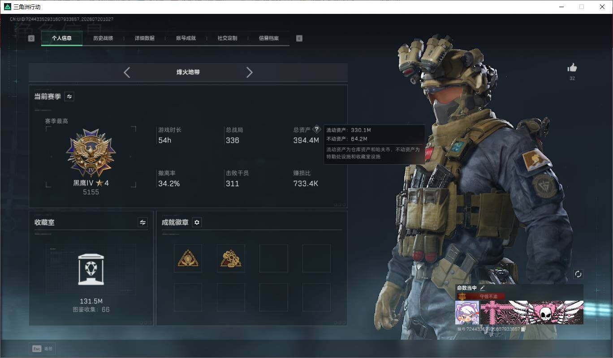613x358 pixels.
Task: Click the 131.5M collection value
Action: coord(91,301)
